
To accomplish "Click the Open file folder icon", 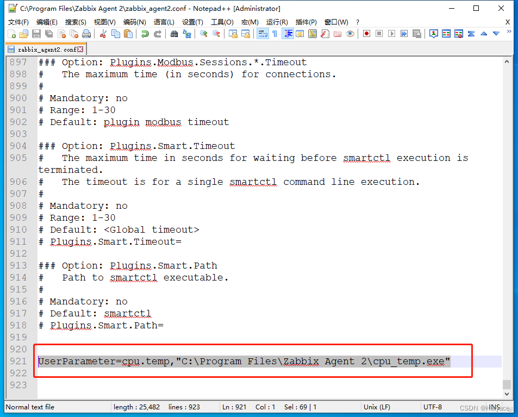I will (x=24, y=34).
